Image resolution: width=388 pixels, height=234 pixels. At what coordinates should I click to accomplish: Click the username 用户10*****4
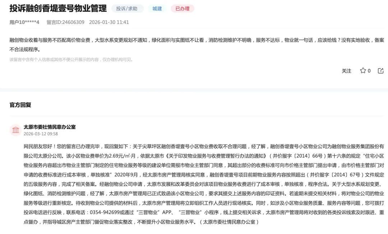pos(24,22)
